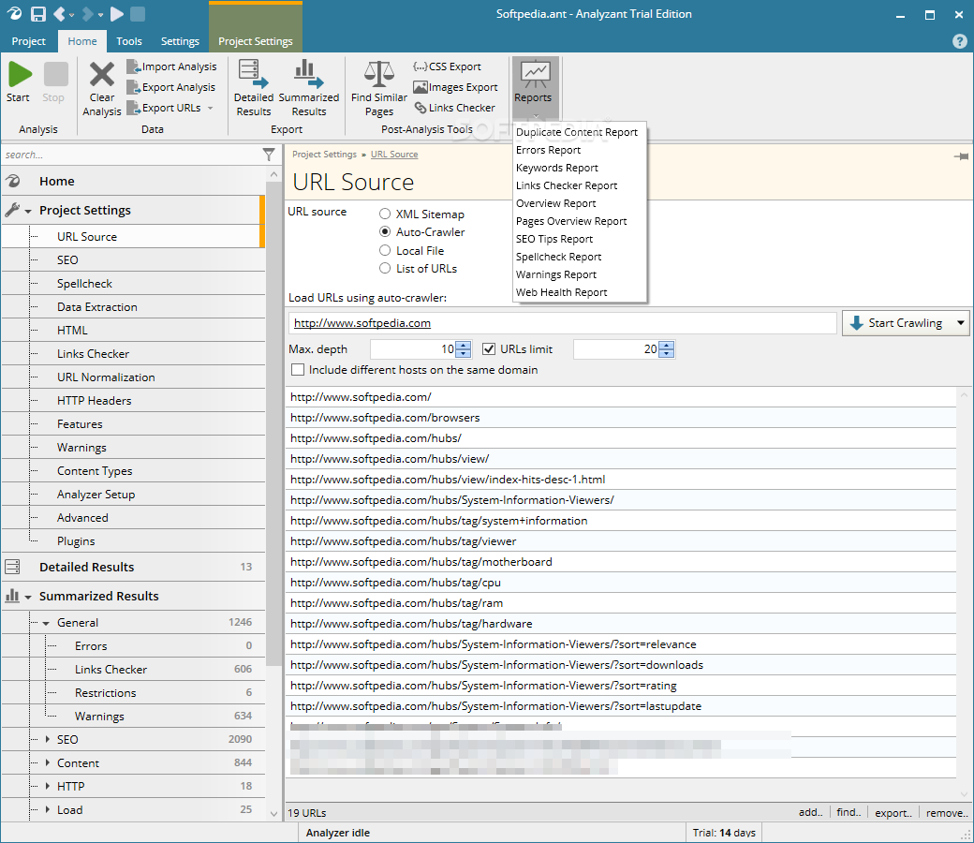Click Export URLs in ribbon
Viewport: 974px width, 843px height.
[x=165, y=108]
